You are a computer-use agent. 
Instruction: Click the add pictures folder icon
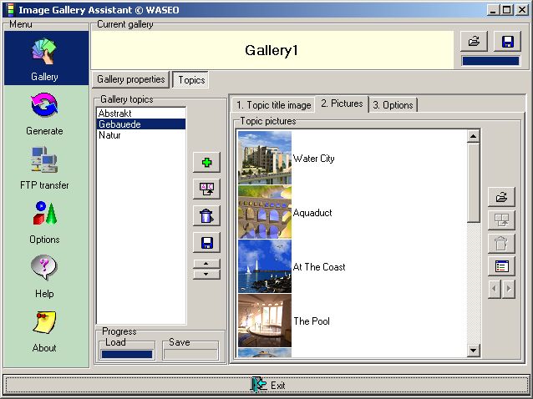[501, 197]
